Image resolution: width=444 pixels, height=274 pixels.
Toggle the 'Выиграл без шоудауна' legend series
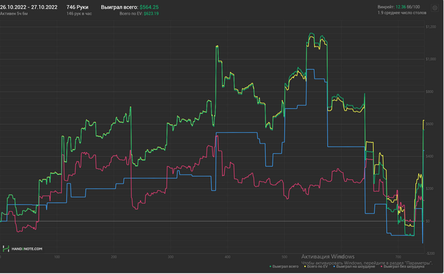click(x=402, y=266)
